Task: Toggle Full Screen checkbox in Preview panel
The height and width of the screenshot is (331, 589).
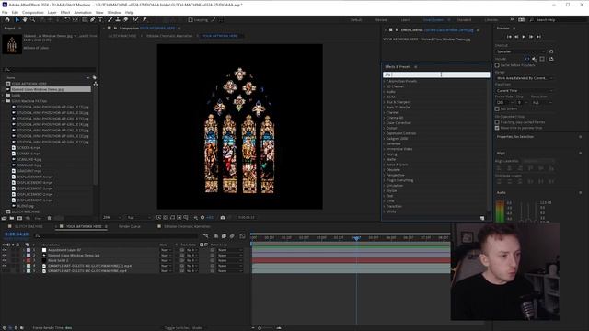Action: [x=497, y=108]
